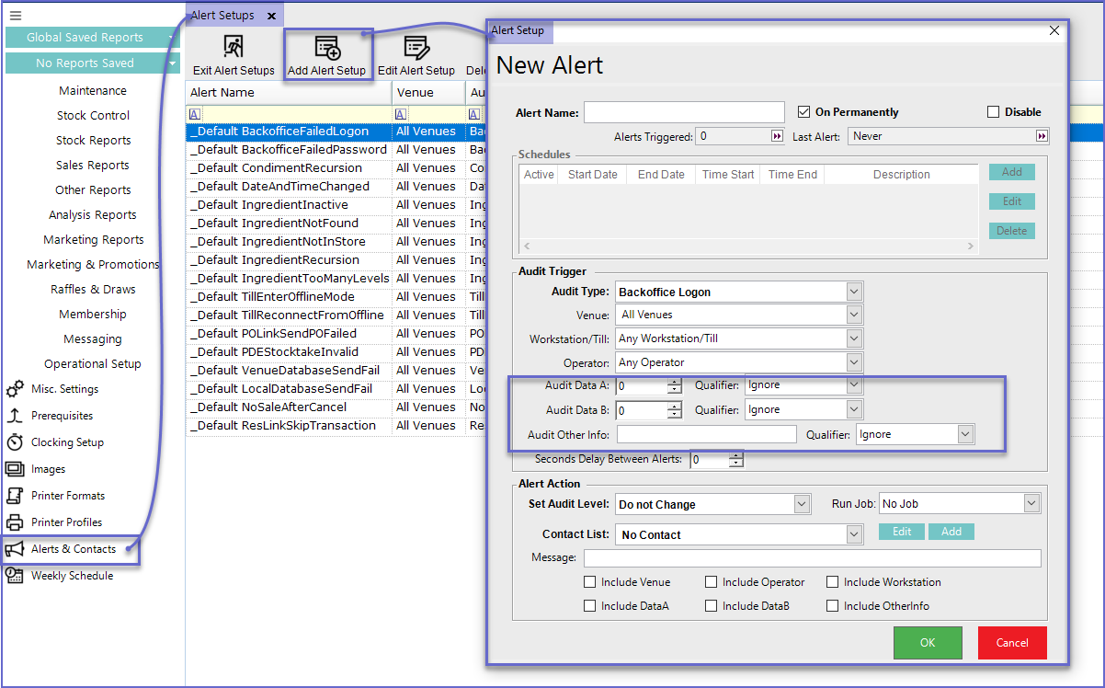Click the Edit Alert Setup icon
The height and width of the screenshot is (688, 1105).
click(416, 48)
